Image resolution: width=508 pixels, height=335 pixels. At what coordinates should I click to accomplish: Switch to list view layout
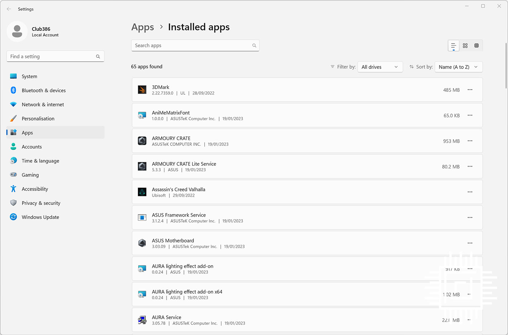454,46
